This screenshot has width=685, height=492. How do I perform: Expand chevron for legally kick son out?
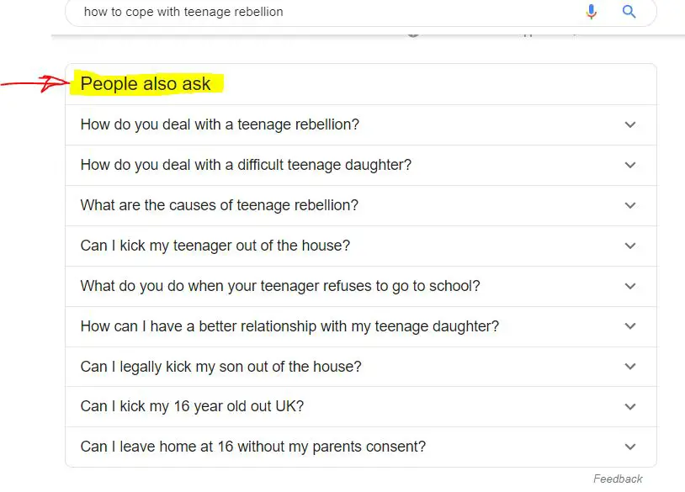point(630,367)
